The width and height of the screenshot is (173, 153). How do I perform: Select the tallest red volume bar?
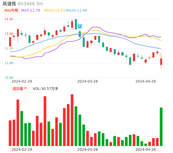[72, 120]
